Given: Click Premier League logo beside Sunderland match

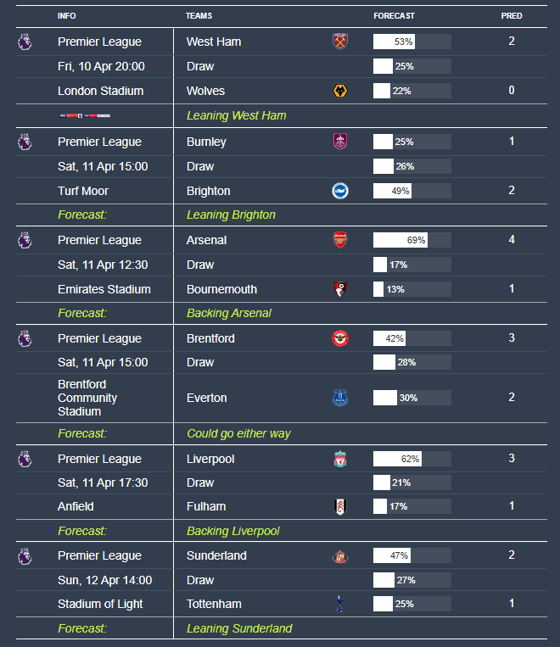Looking at the screenshot, I should click(25, 556).
